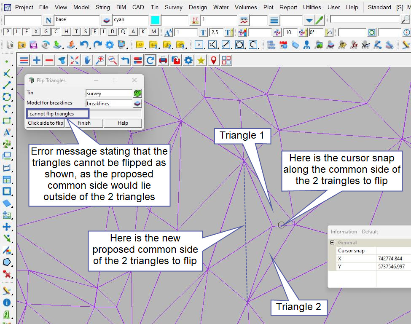The width and height of the screenshot is (411, 324).
Task: Click the 'breaklines' model input field
Action: pos(109,104)
